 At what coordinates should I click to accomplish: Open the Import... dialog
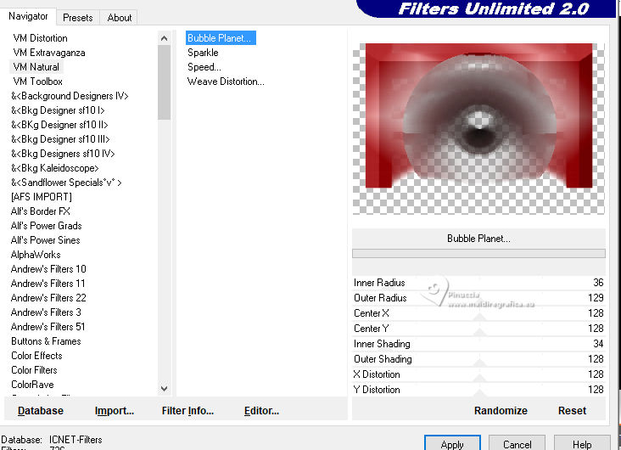click(x=114, y=411)
